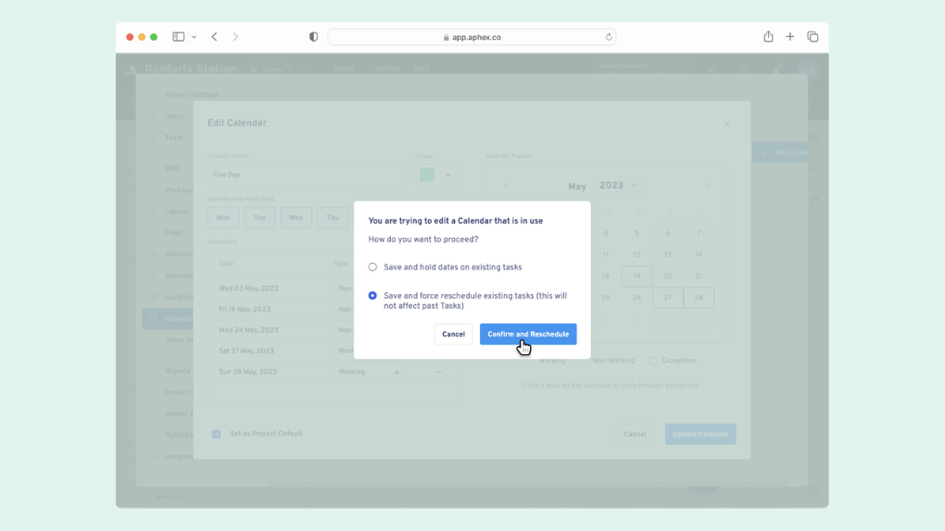Go back using the browser back arrow
Screen dimensions: 945x531
coord(214,37)
